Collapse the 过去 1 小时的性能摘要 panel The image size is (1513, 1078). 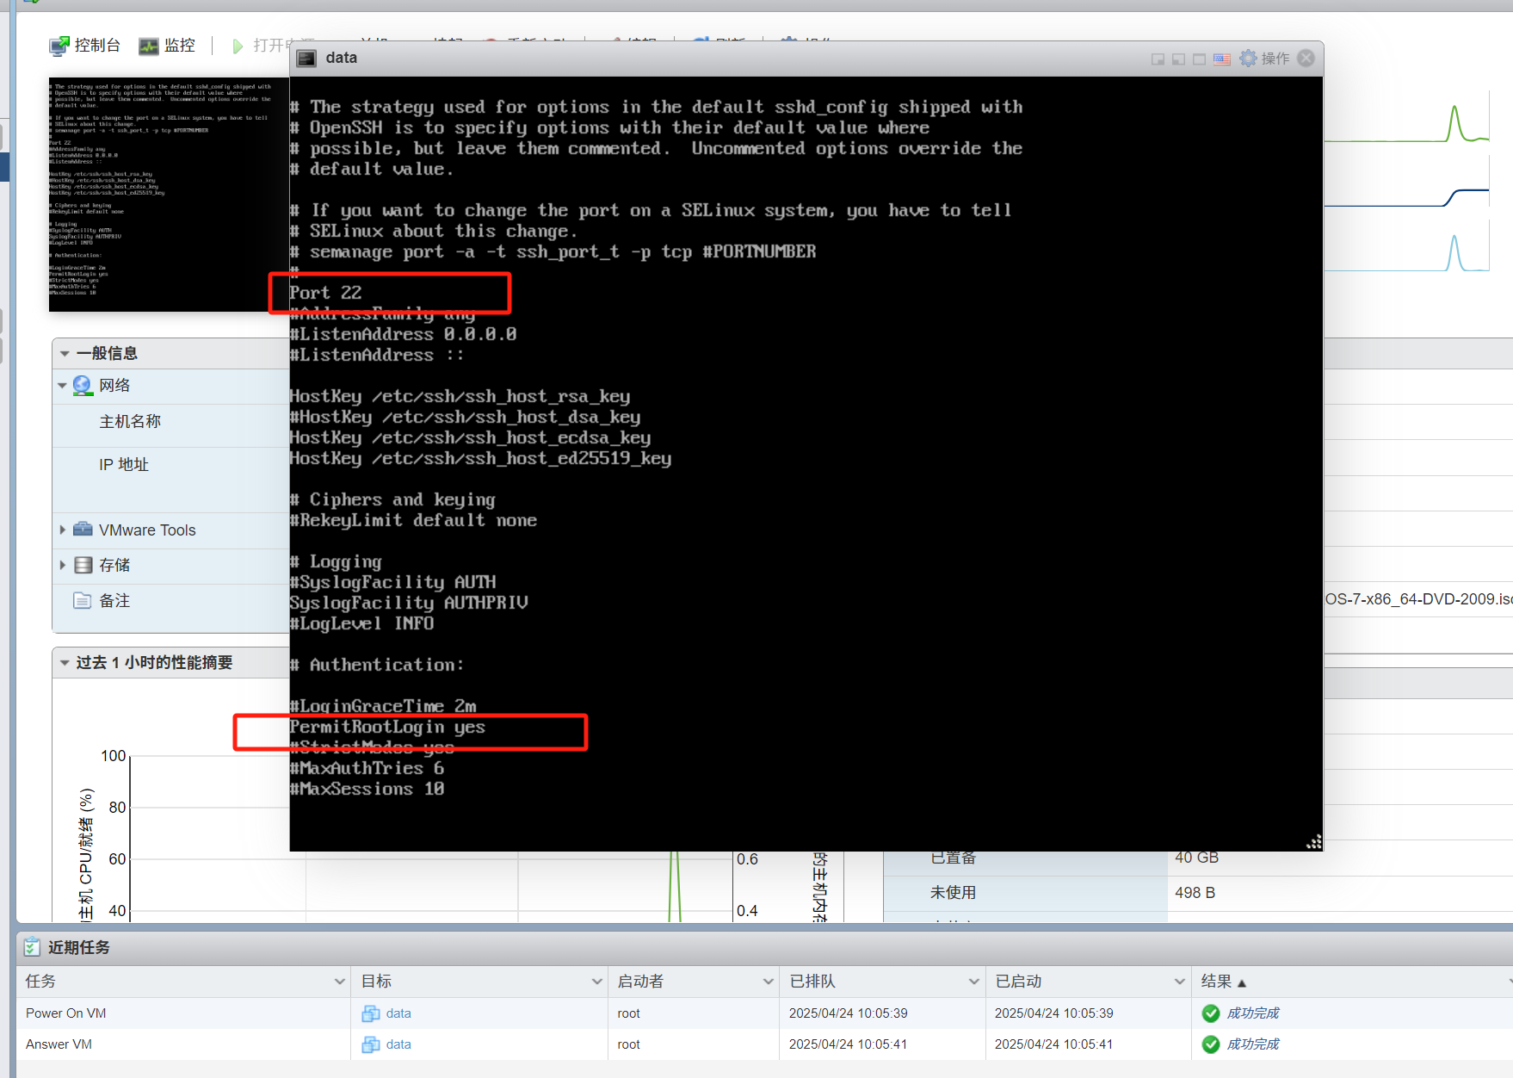click(x=65, y=663)
